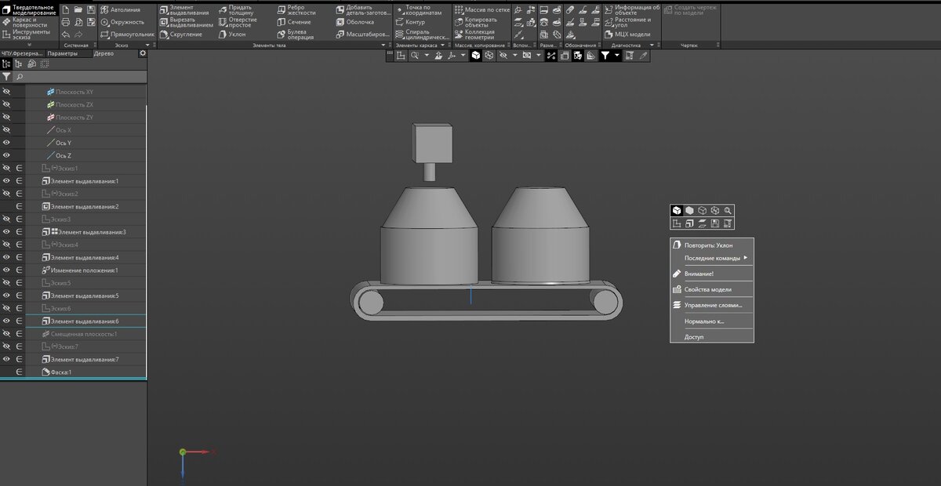Viewport: 941px width, 486px height.
Task: Click Элемент выдавливания in the ribbon
Action: click(186, 9)
